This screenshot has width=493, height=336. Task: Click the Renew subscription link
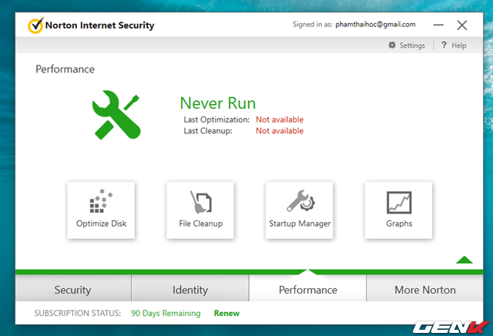pyautogui.click(x=226, y=314)
